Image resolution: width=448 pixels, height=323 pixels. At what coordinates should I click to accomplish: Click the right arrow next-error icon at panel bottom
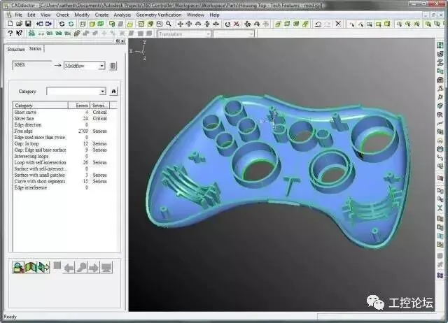93,268
